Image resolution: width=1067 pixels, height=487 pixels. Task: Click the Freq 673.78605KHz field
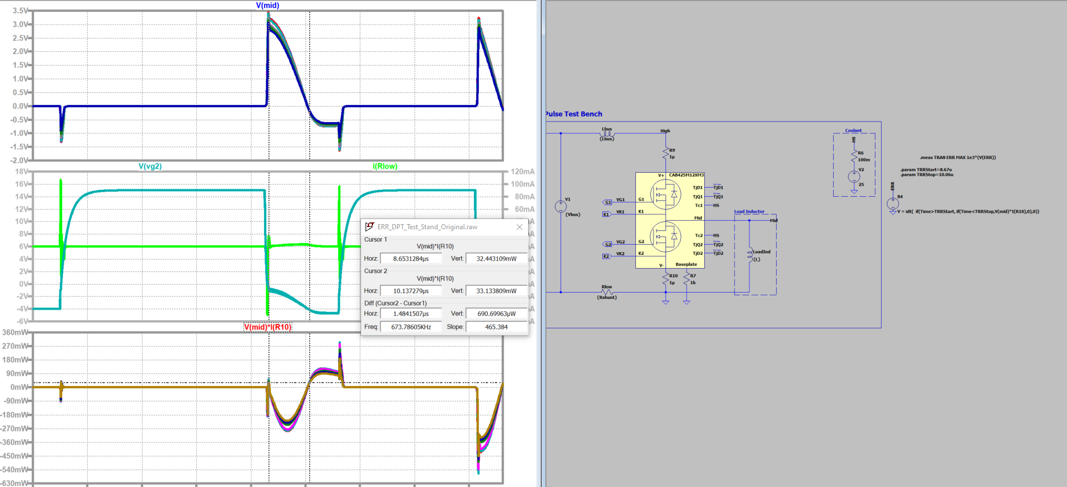(411, 327)
